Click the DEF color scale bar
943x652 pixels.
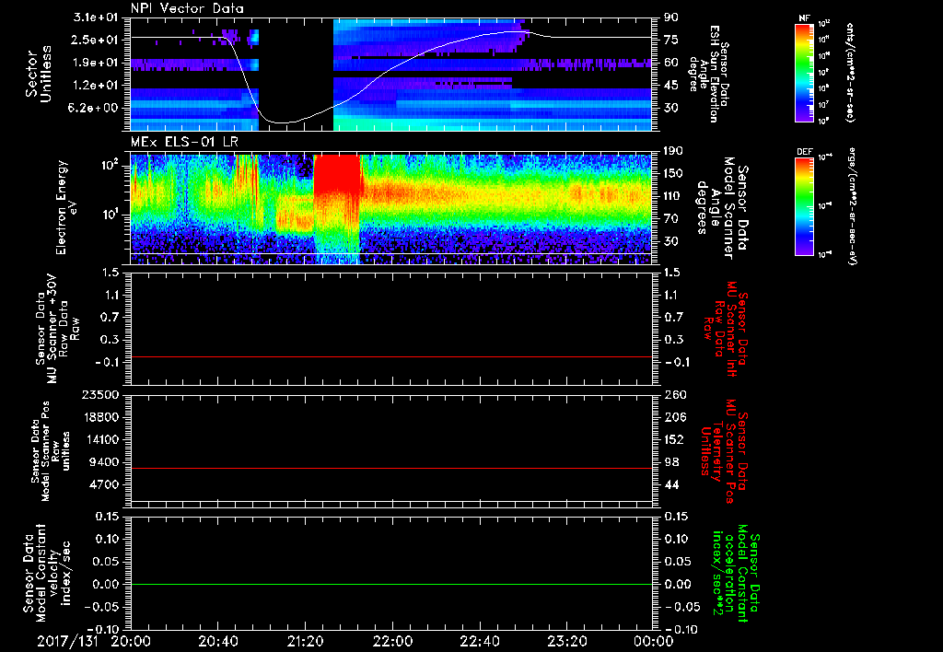pyautogui.click(x=804, y=205)
